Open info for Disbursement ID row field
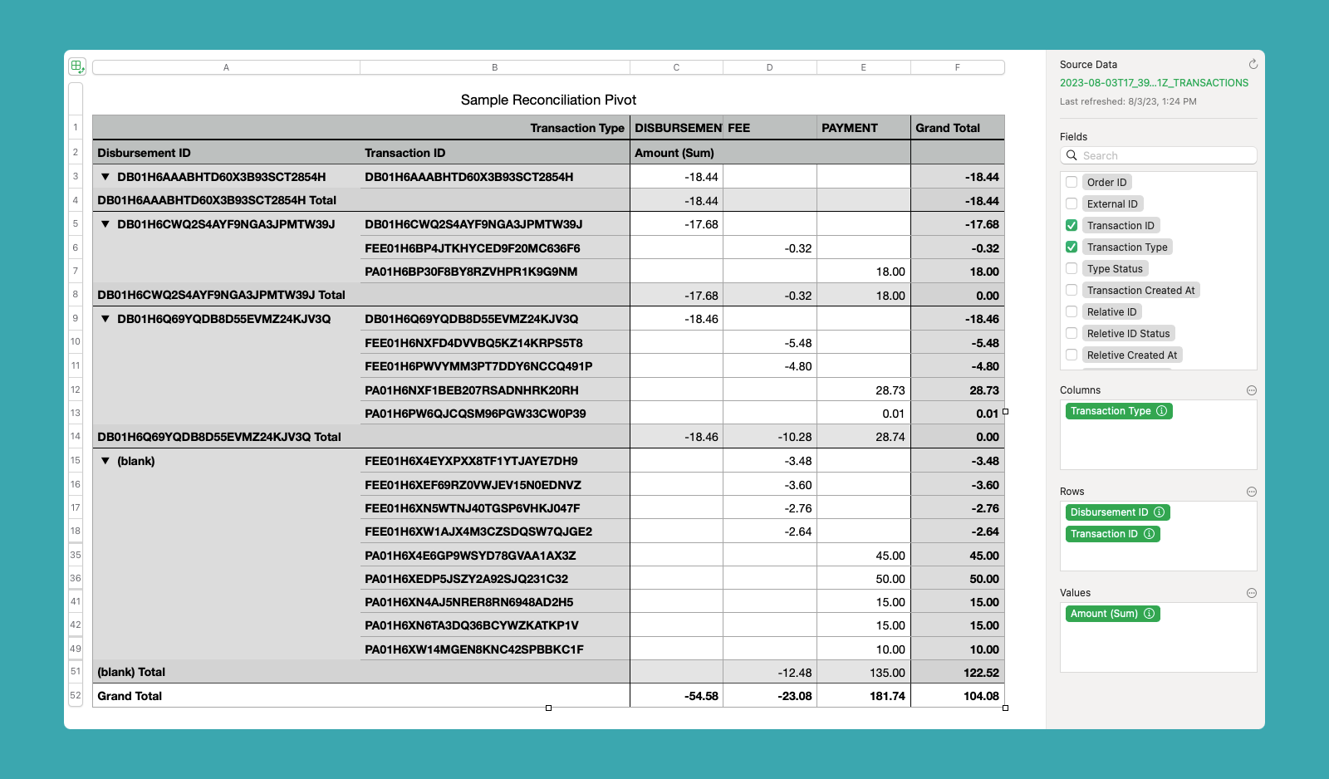The image size is (1329, 779). 1160,512
